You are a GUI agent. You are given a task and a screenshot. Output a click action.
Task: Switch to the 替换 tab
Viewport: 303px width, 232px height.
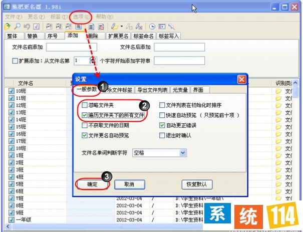(x=34, y=36)
